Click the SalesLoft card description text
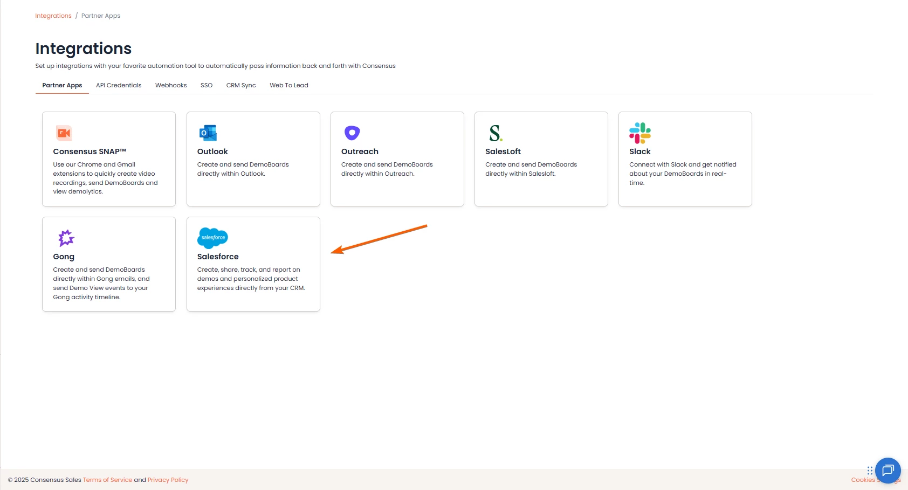This screenshot has width=908, height=490. 531,169
